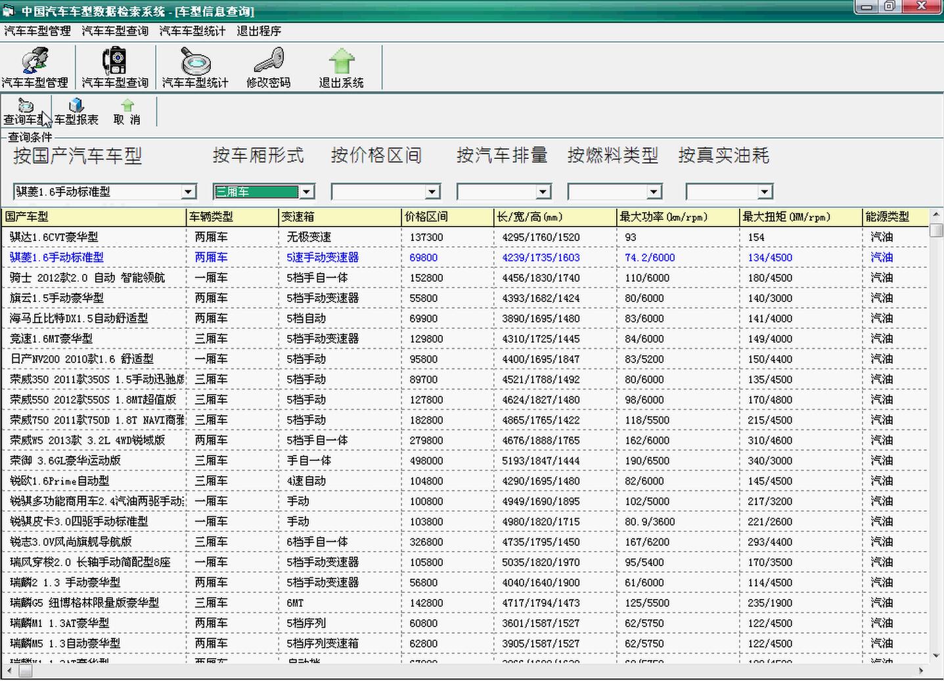Open the 车型报表 report icon

click(x=76, y=112)
